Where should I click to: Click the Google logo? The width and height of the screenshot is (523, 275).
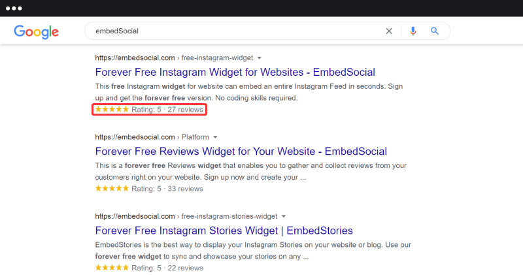pyautogui.click(x=37, y=31)
